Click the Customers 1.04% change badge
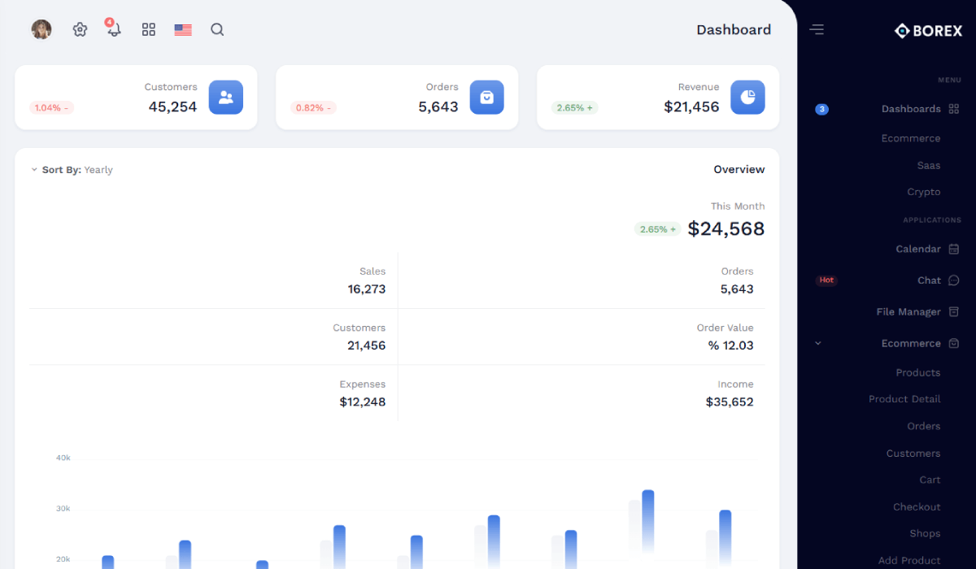This screenshot has height=569, width=976. 52,107
